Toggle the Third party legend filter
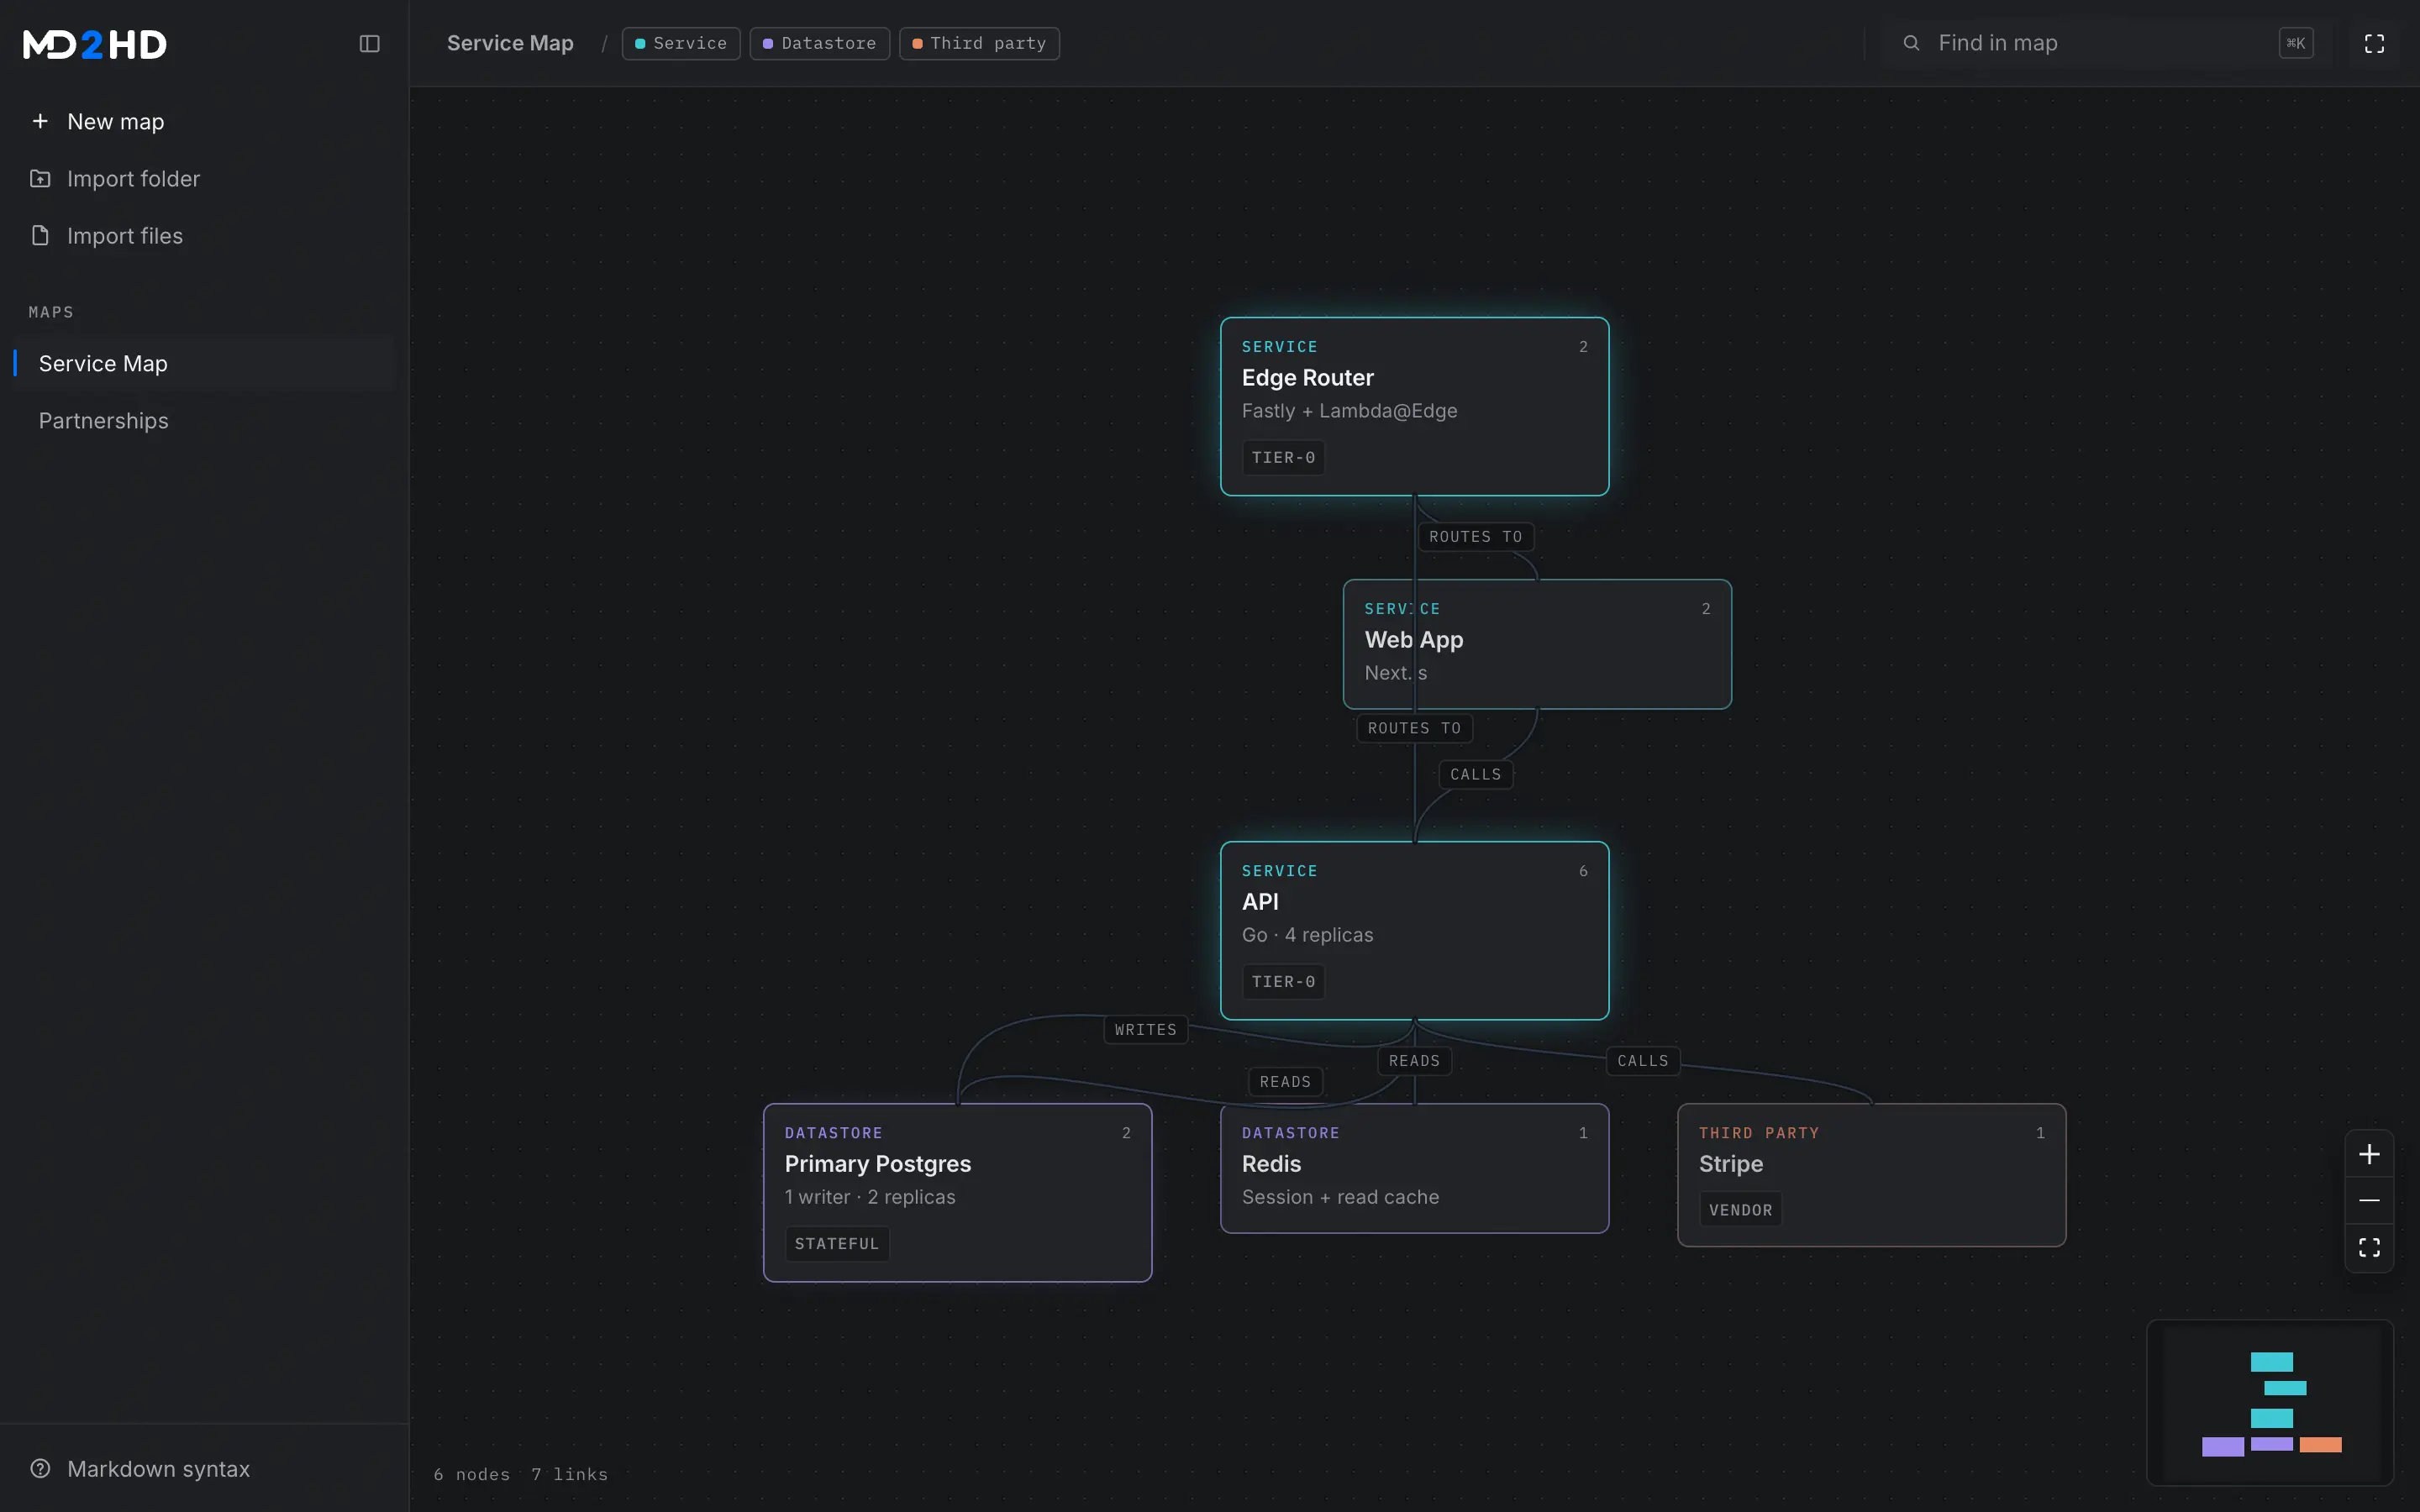 (x=979, y=43)
